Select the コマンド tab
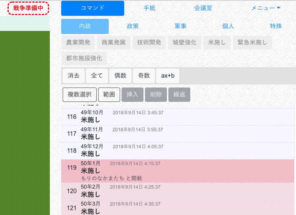Viewport: 296px width, 215px height. pos(92,8)
